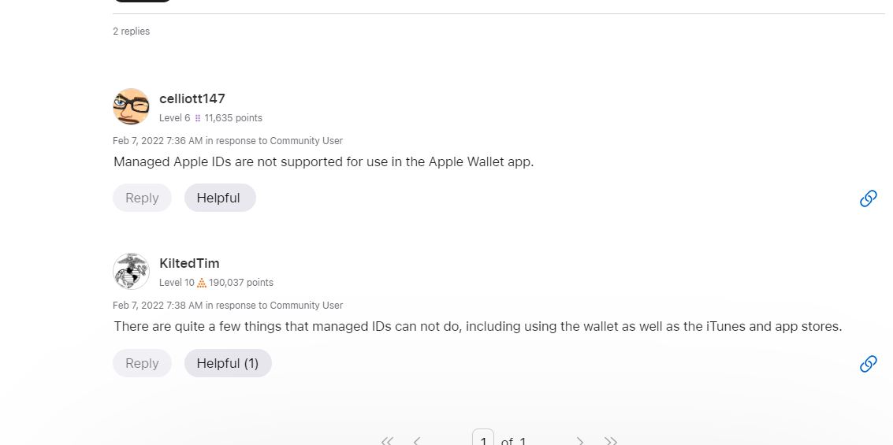The width and height of the screenshot is (893, 445).
Task: Jump to last page of replies
Action: [x=611, y=440]
